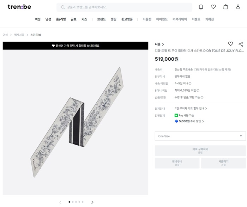
Task: Open the One Size dropdown
Action: pyautogui.click(x=200, y=136)
